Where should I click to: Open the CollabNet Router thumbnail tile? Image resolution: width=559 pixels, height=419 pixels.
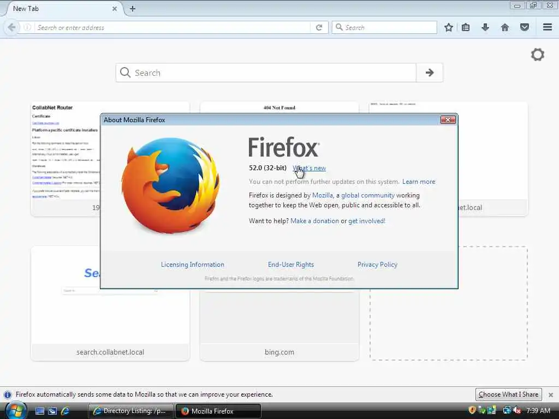tap(66, 159)
